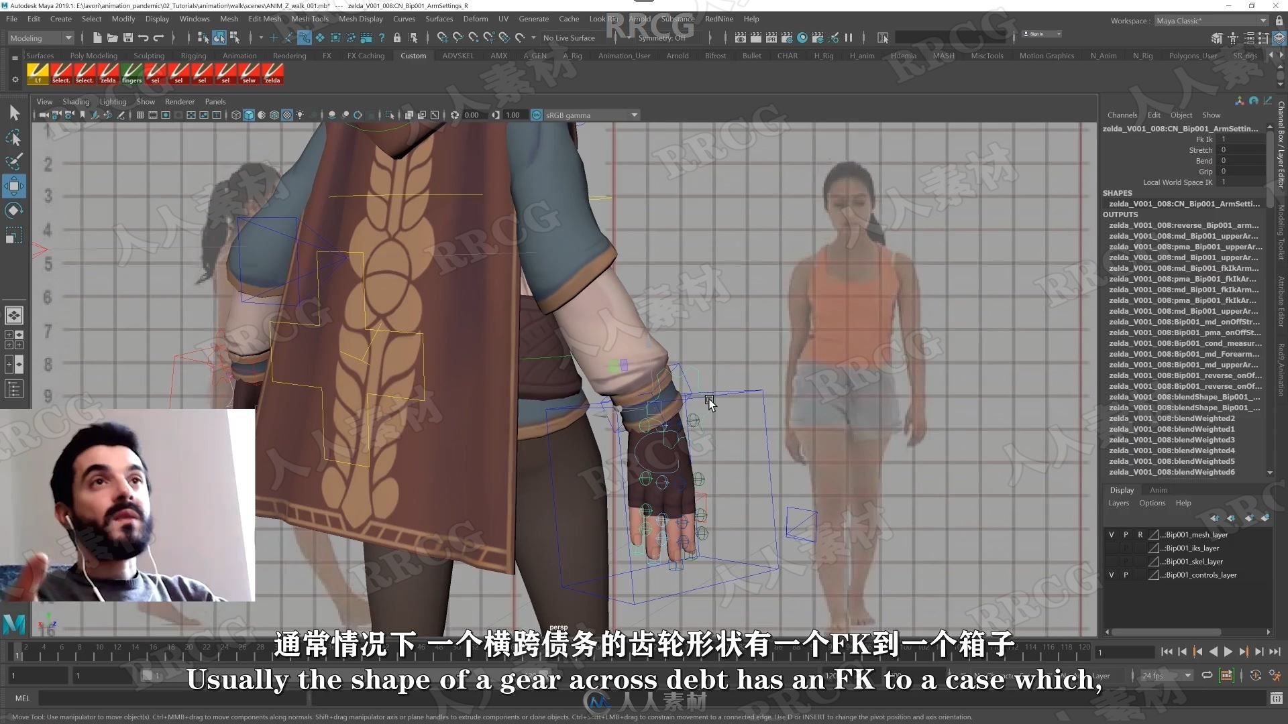Open the shelf tab menu icon

(15, 58)
